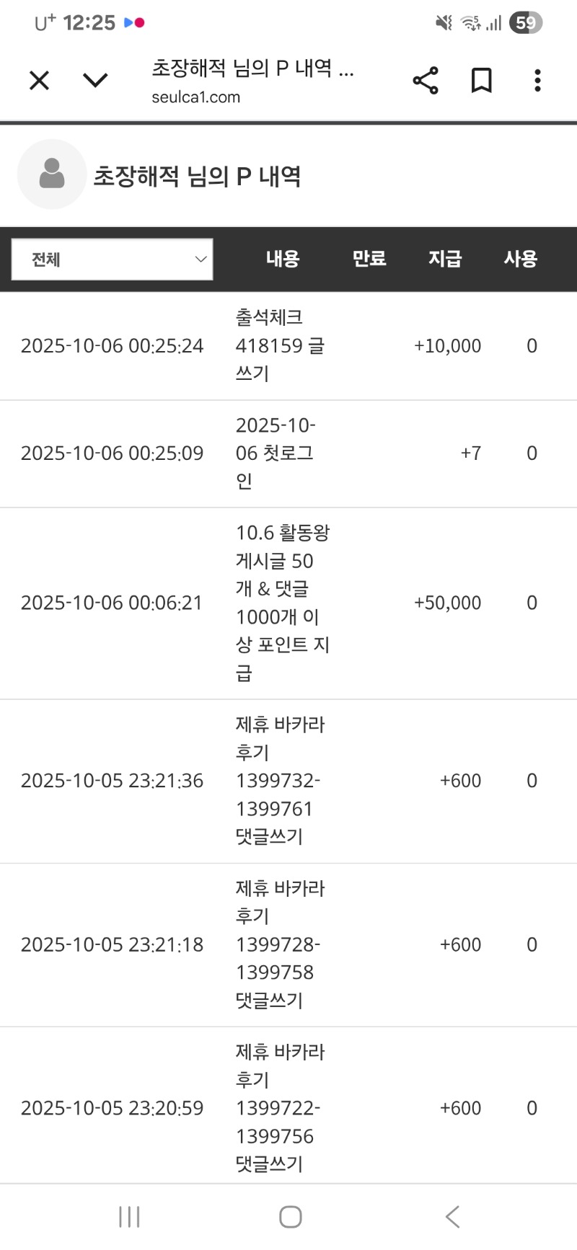Viewport: 577px width, 1250px height.
Task: Bookmark this page
Action: (x=481, y=81)
